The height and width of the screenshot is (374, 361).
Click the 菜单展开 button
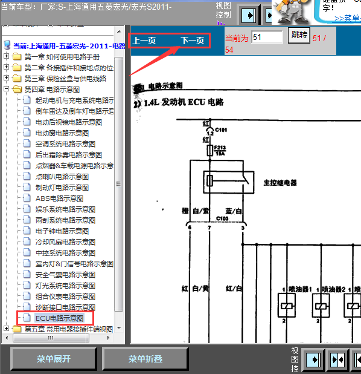[x=53, y=359]
